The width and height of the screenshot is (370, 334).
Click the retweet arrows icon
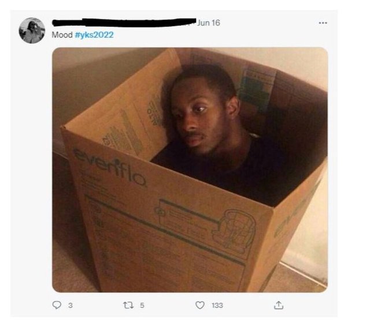tap(128, 305)
